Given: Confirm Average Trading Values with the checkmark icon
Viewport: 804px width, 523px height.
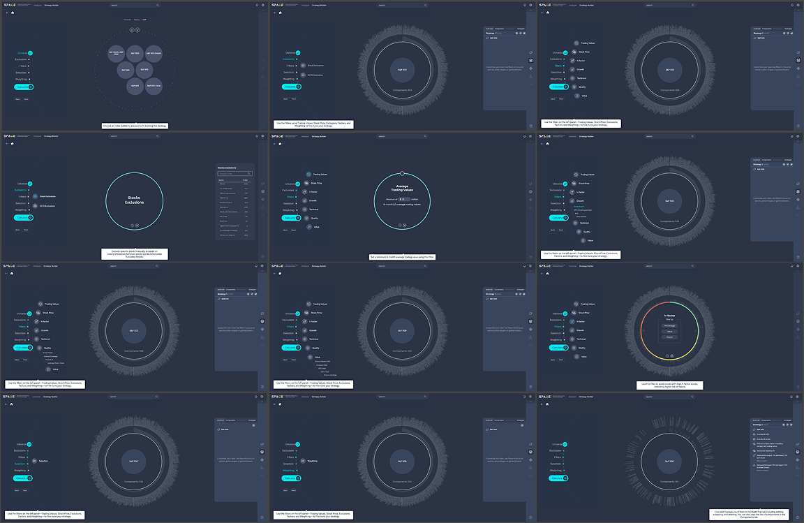Looking at the screenshot, I should [x=400, y=225].
